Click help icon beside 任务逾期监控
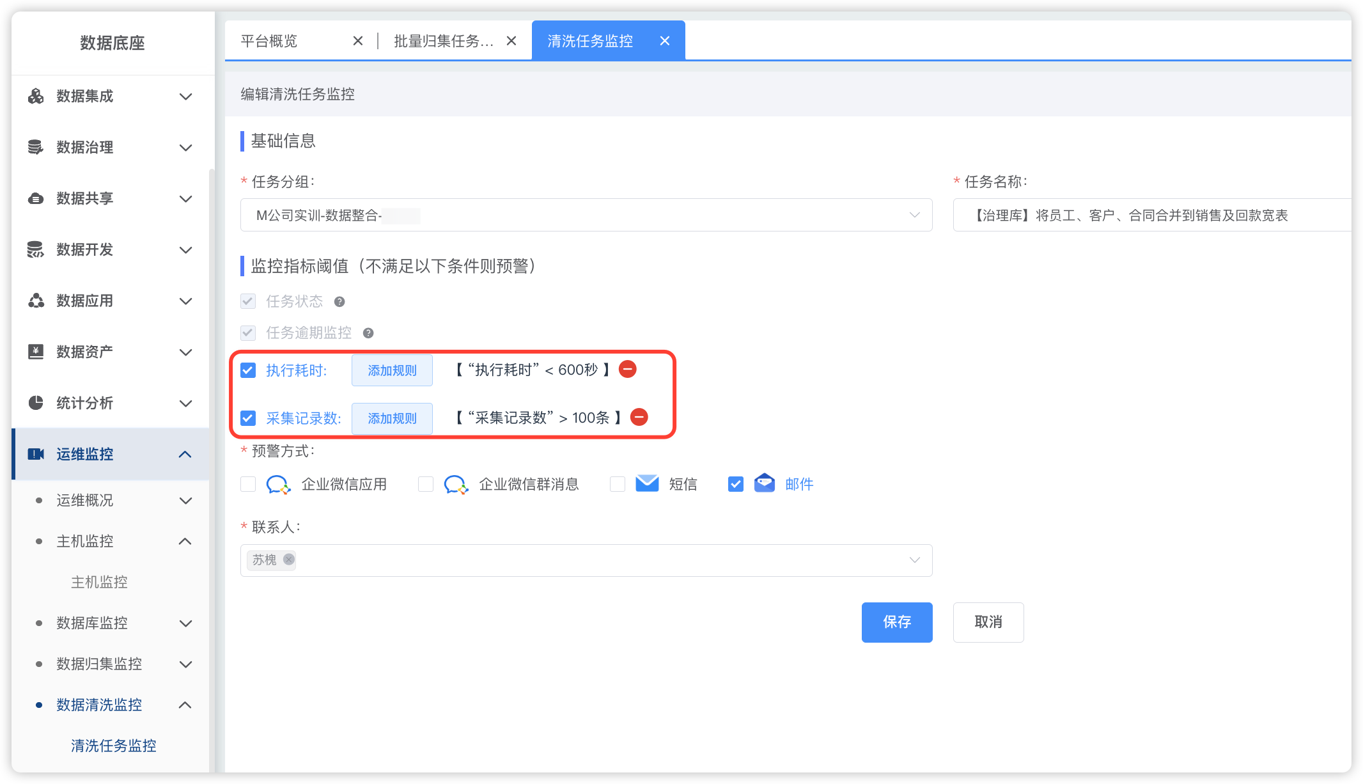 [x=368, y=333]
